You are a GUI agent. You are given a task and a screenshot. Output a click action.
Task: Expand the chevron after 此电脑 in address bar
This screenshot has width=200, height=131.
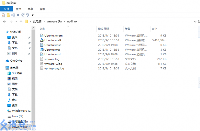point(44,22)
